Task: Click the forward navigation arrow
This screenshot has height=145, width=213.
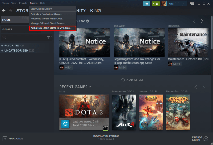Action: click(11, 11)
